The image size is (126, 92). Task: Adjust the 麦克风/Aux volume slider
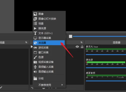coord(106,55)
